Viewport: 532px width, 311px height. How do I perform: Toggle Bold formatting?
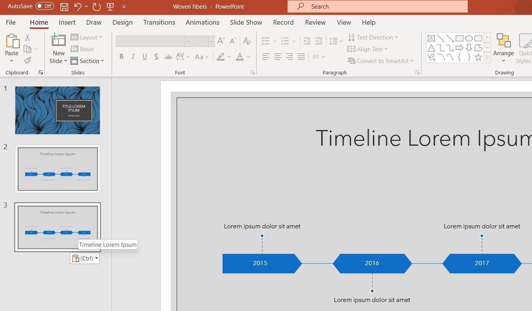[121, 57]
